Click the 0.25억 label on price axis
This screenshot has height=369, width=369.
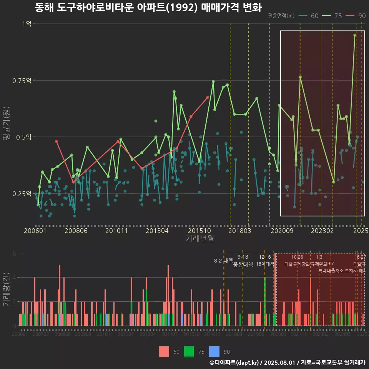tap(22, 194)
